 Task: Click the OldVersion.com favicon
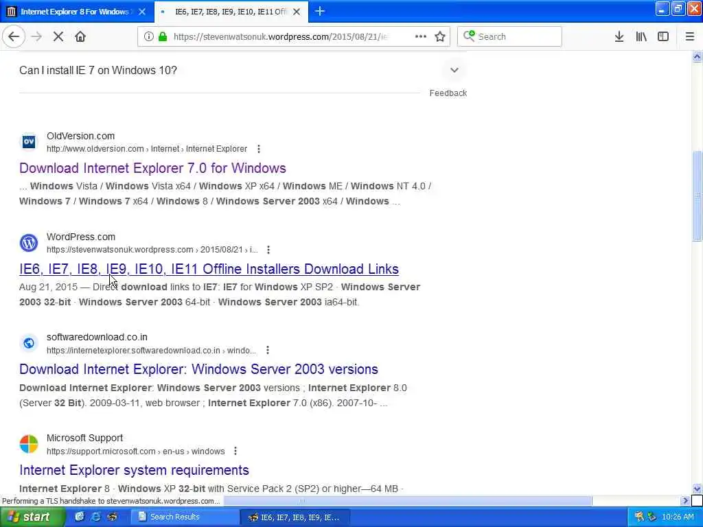[29, 141]
